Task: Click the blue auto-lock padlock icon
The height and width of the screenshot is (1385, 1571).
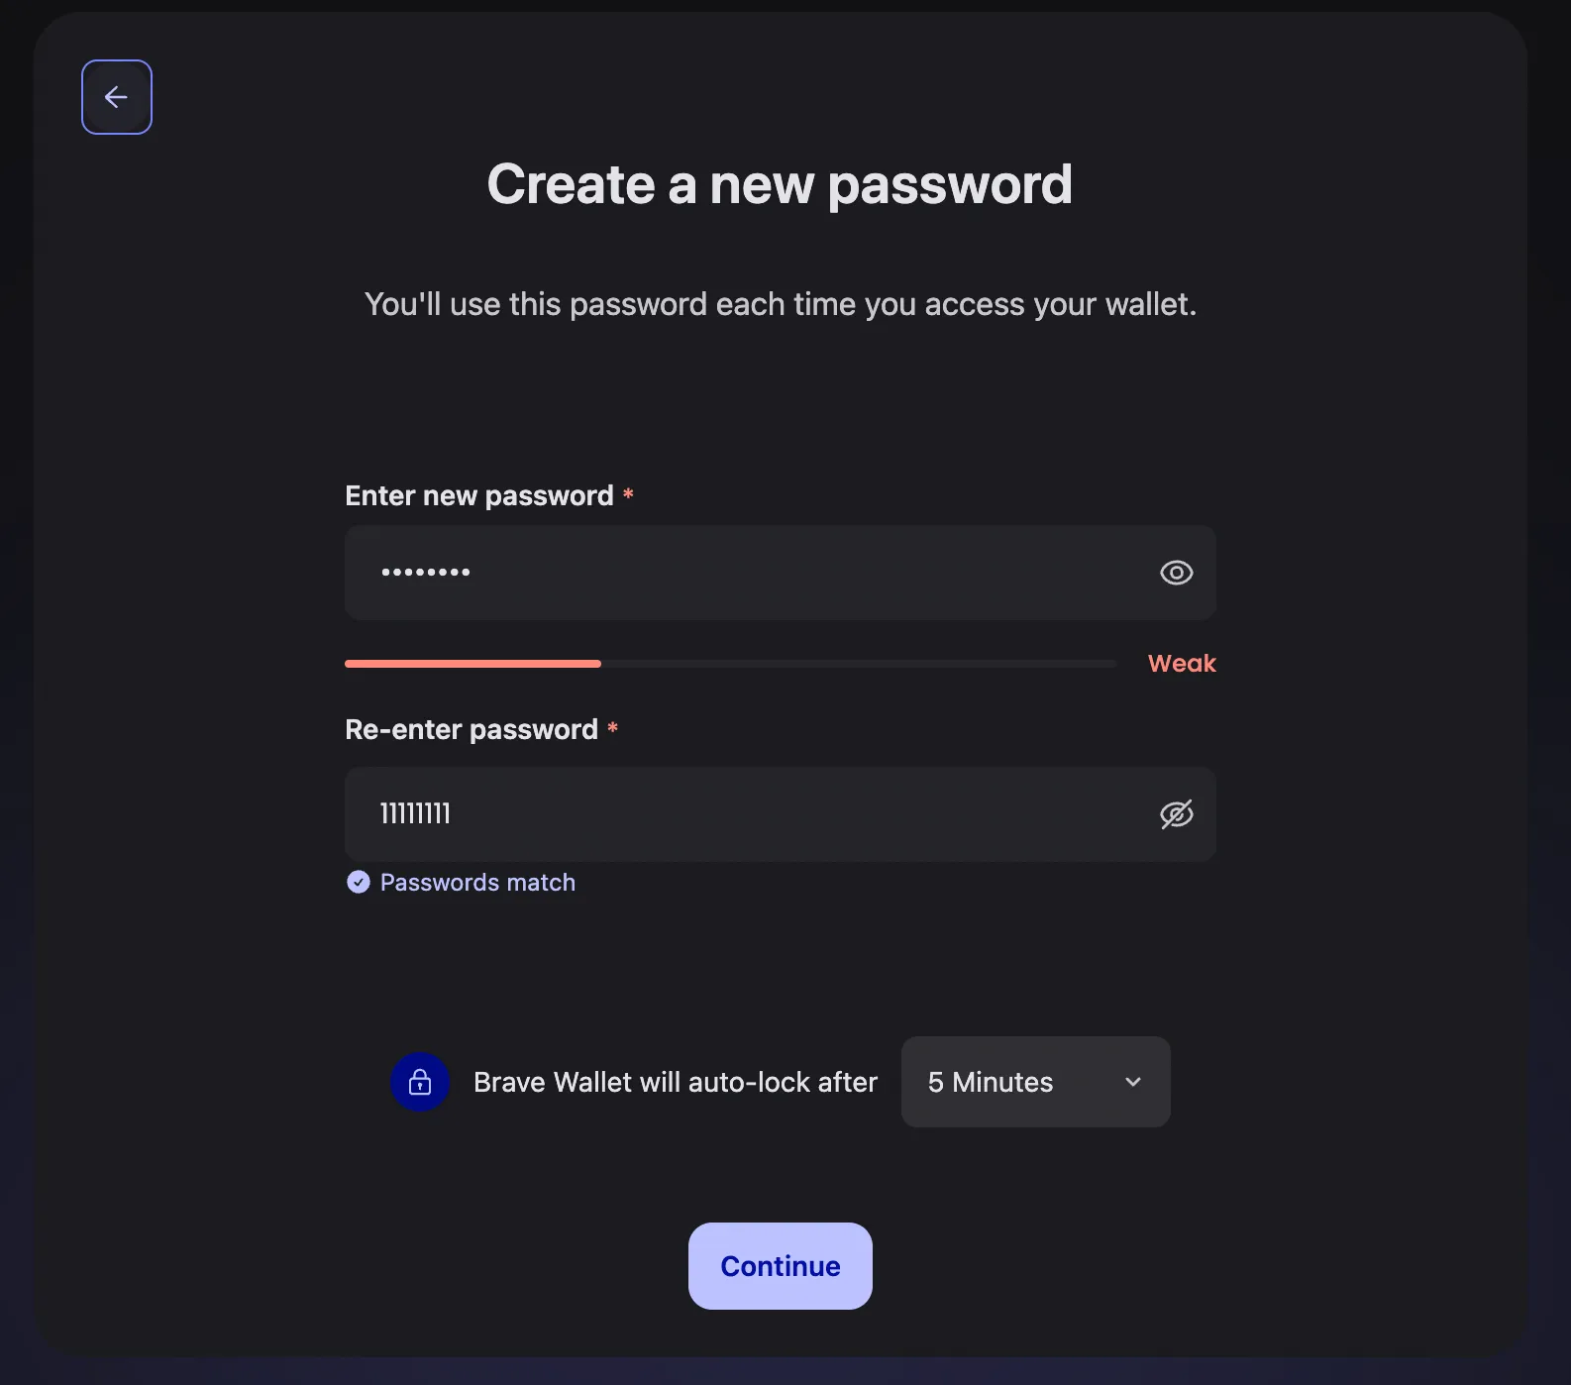Action: [420, 1082]
